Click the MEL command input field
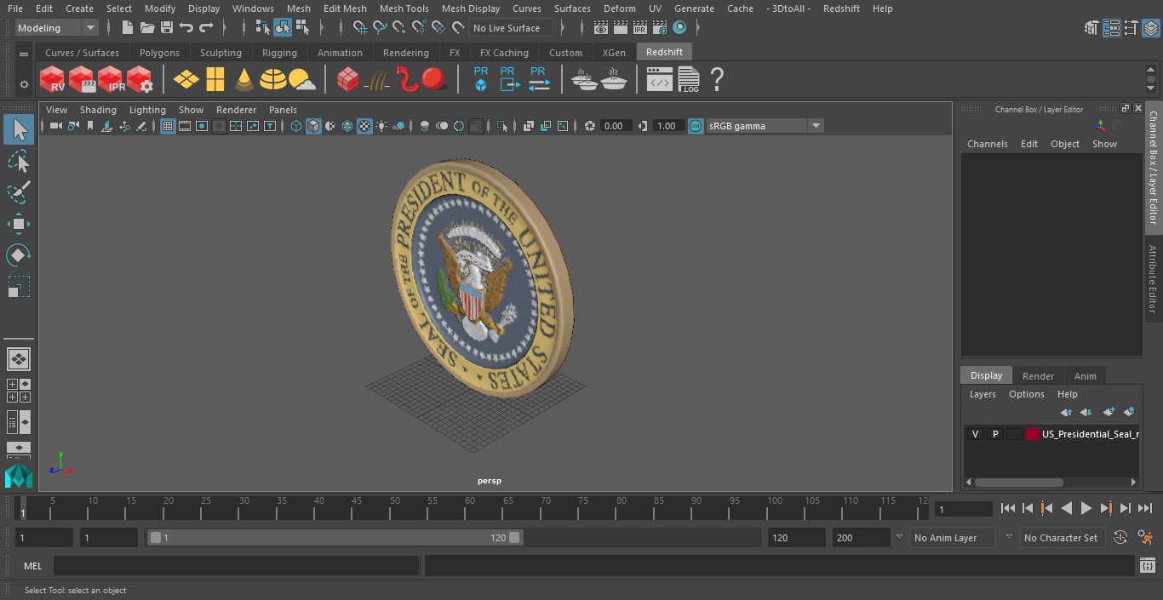 236,566
